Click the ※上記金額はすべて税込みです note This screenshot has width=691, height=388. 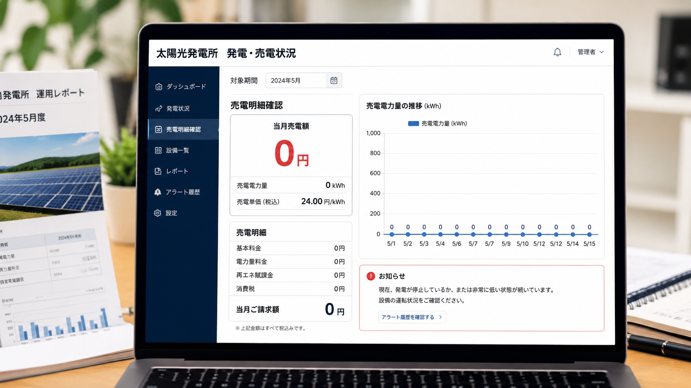point(271,328)
